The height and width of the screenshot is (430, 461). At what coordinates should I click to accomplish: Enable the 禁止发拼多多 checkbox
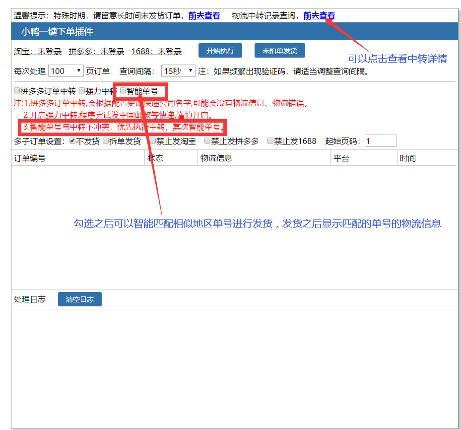pyautogui.click(x=206, y=141)
